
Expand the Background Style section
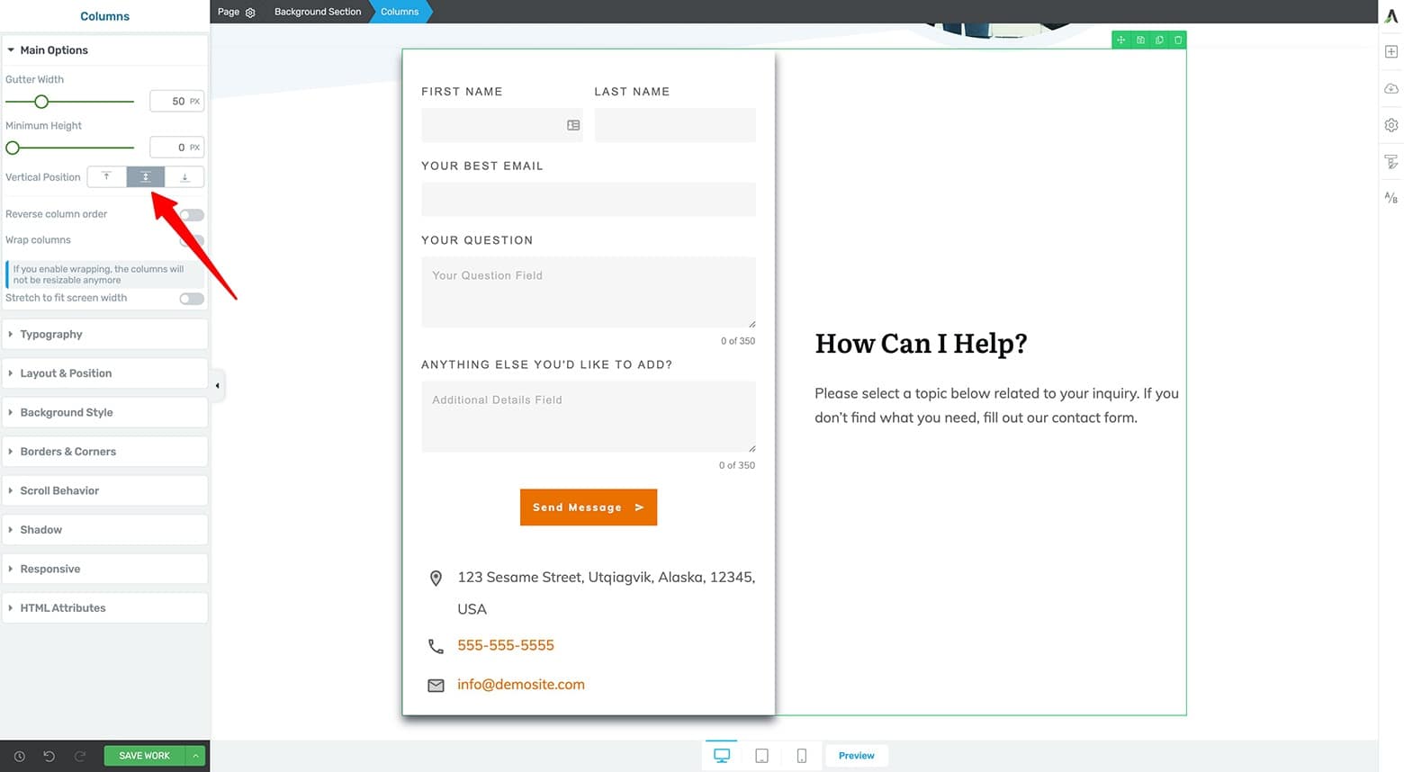(67, 412)
